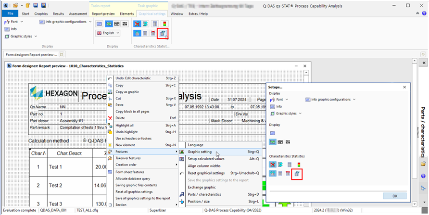Click the save-as disk icon in quick access toolbar
The image size is (429, 215).
coord(43,5)
